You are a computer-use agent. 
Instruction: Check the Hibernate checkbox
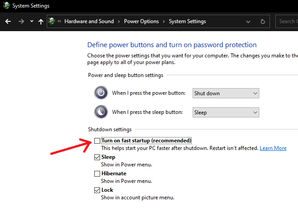point(97,174)
